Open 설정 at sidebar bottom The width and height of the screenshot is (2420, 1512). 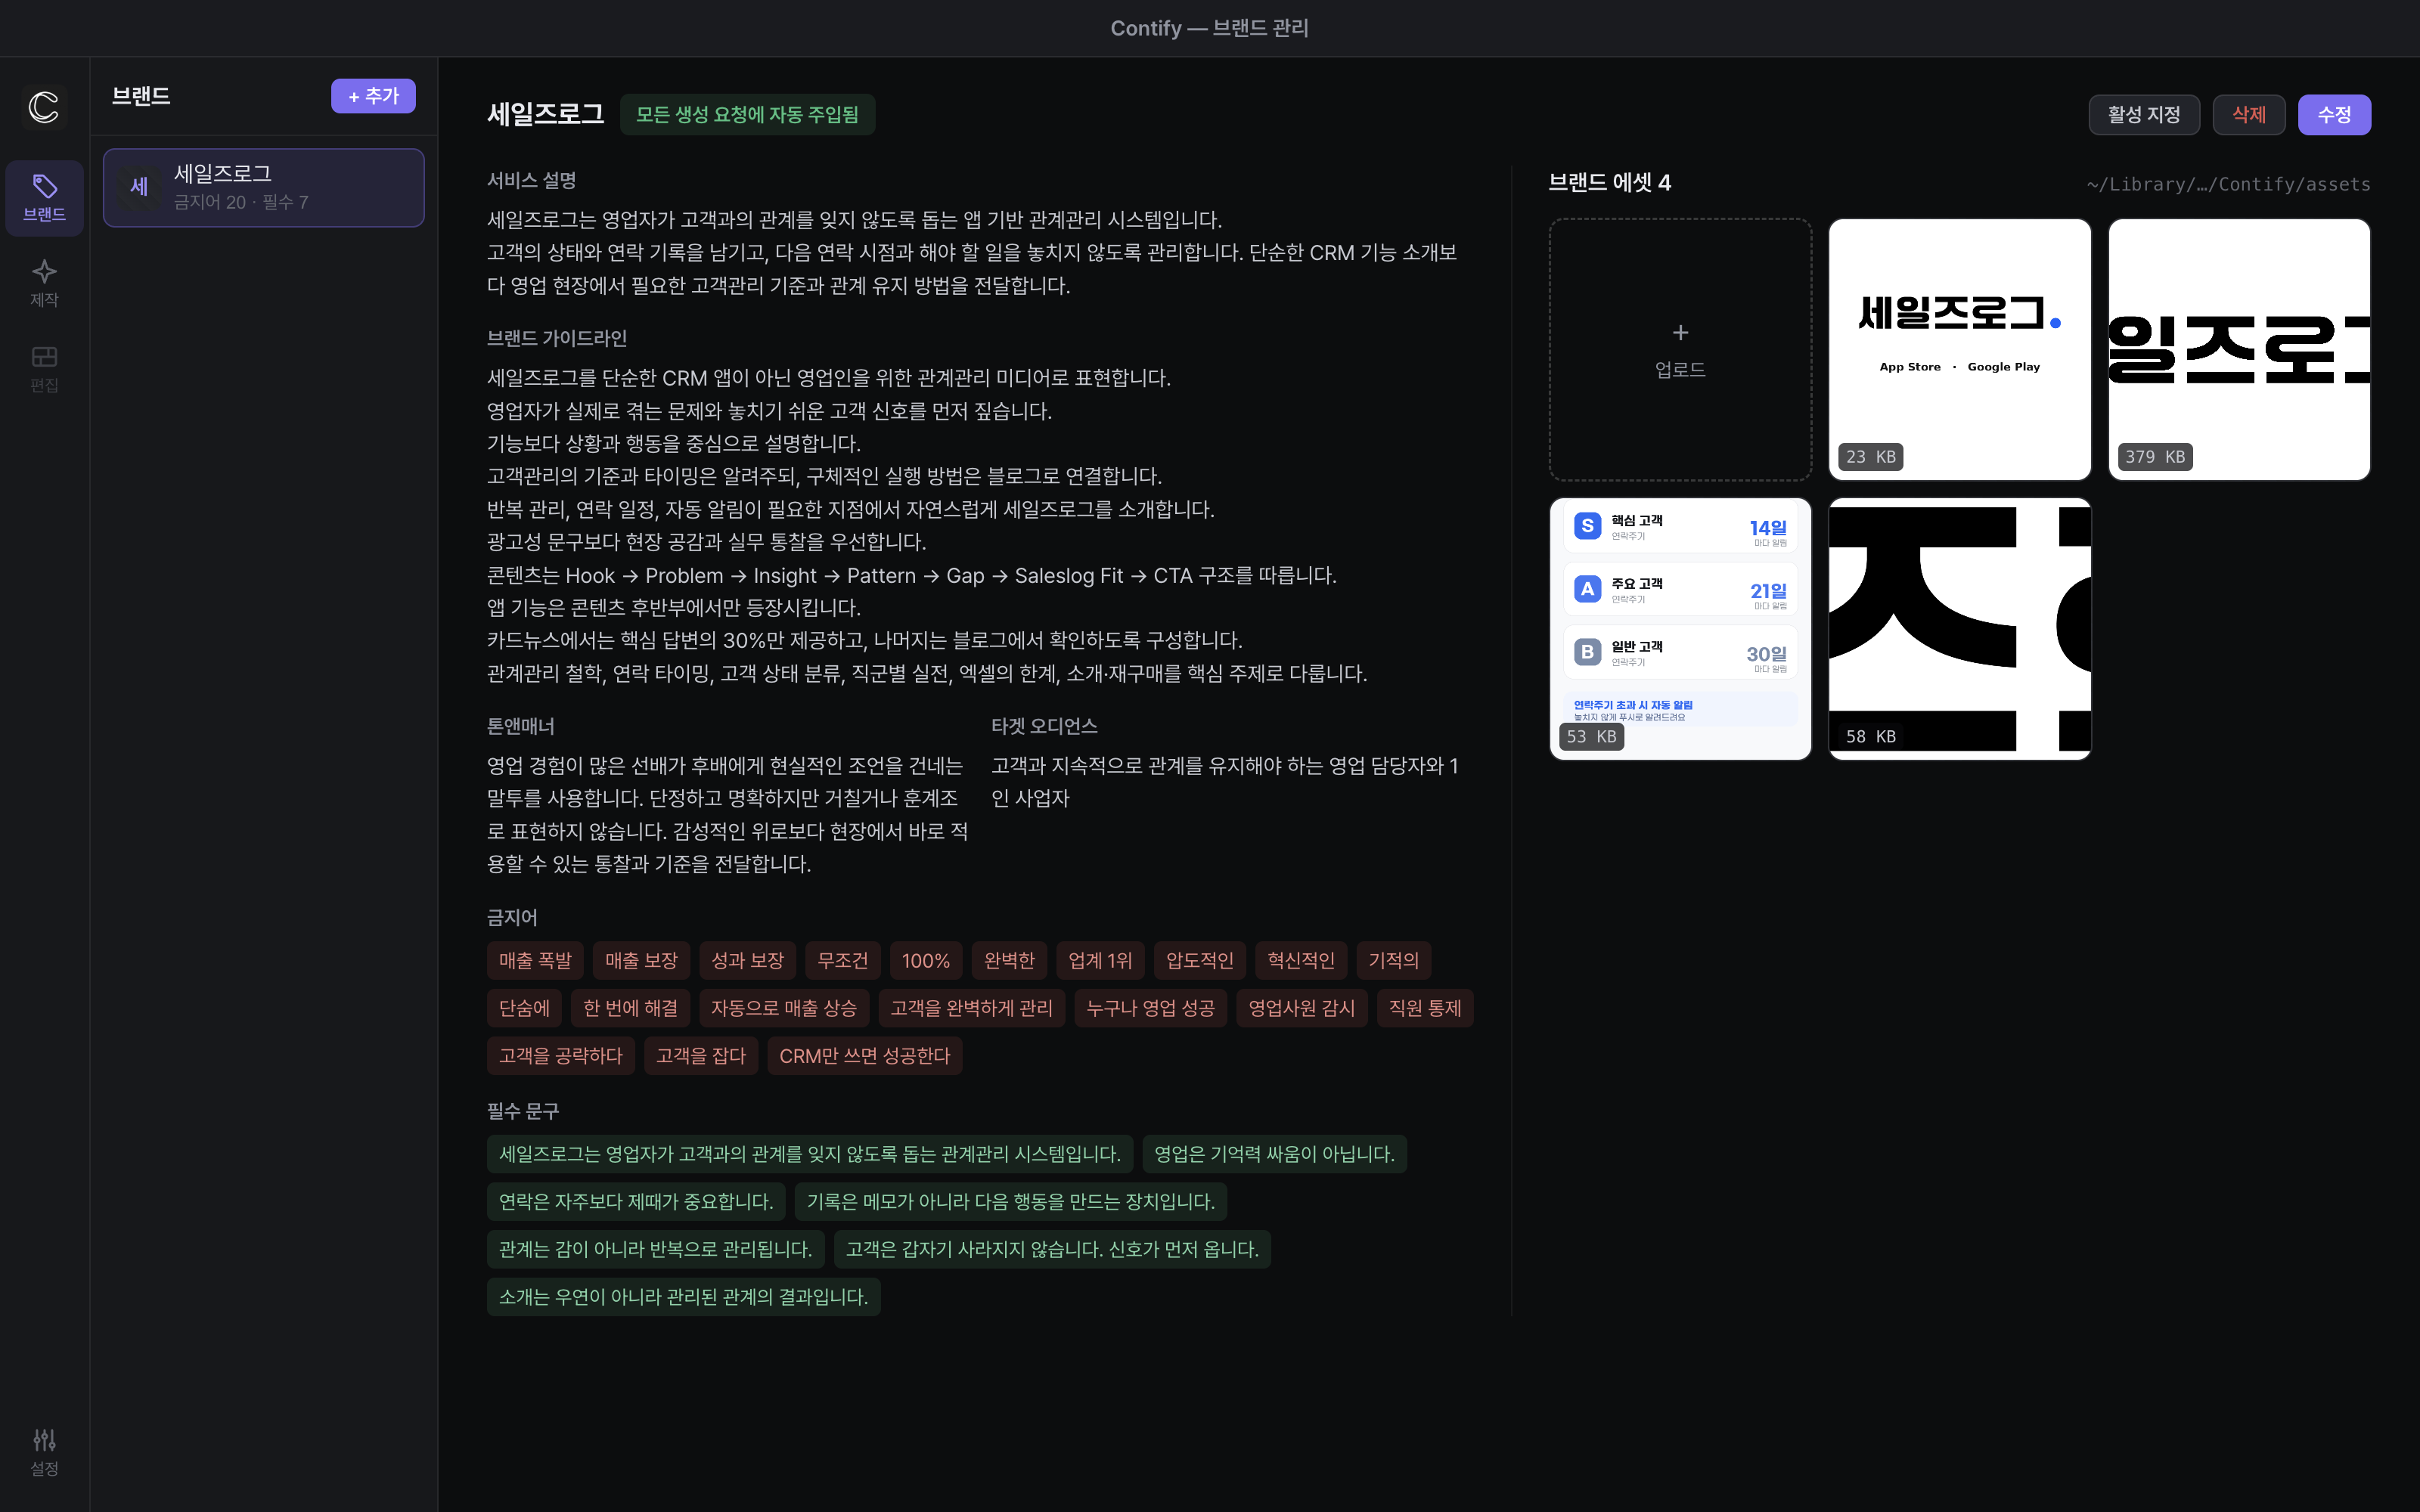(44, 1452)
